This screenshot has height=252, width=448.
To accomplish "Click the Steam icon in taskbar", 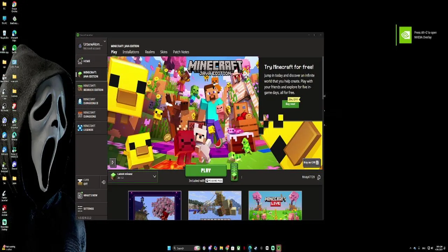I will (255, 248).
